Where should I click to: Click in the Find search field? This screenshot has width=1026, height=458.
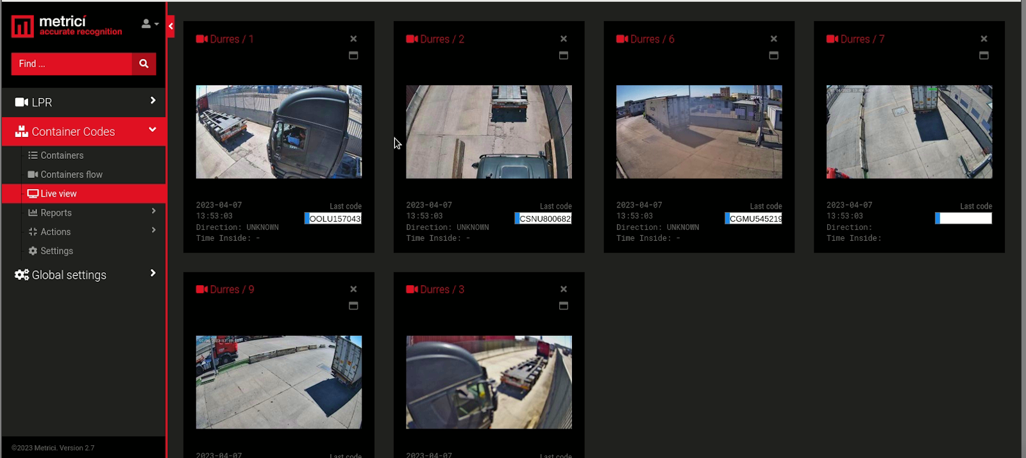[x=71, y=63]
